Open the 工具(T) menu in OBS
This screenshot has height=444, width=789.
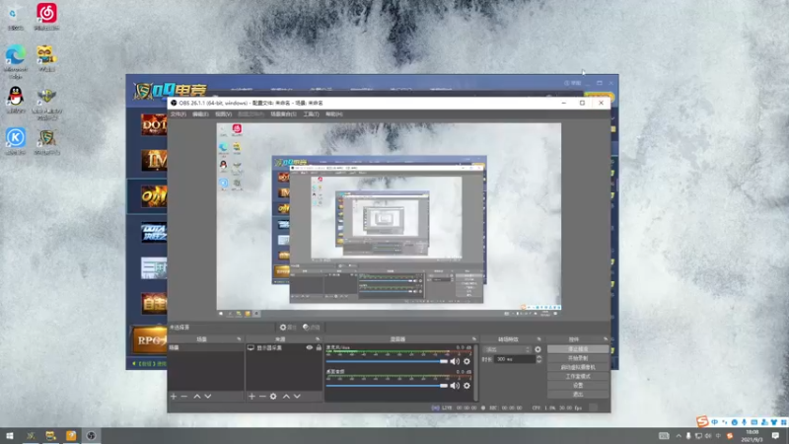pos(311,114)
